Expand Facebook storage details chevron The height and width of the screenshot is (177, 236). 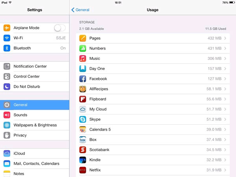click(225, 79)
